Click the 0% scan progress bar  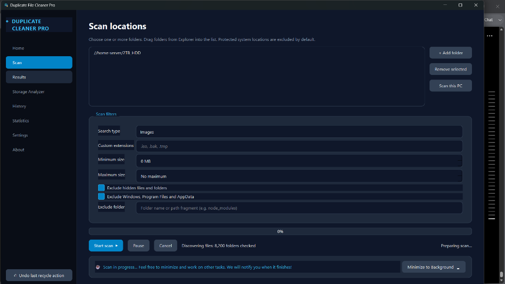click(280, 231)
